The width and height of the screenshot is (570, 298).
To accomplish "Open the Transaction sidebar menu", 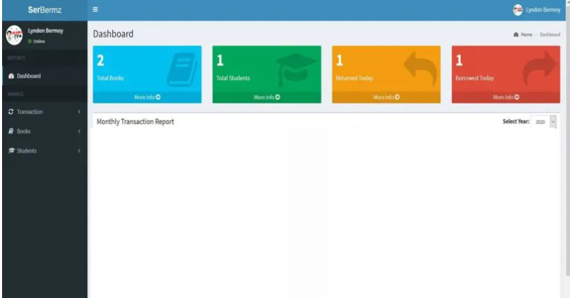I will 44,112.
